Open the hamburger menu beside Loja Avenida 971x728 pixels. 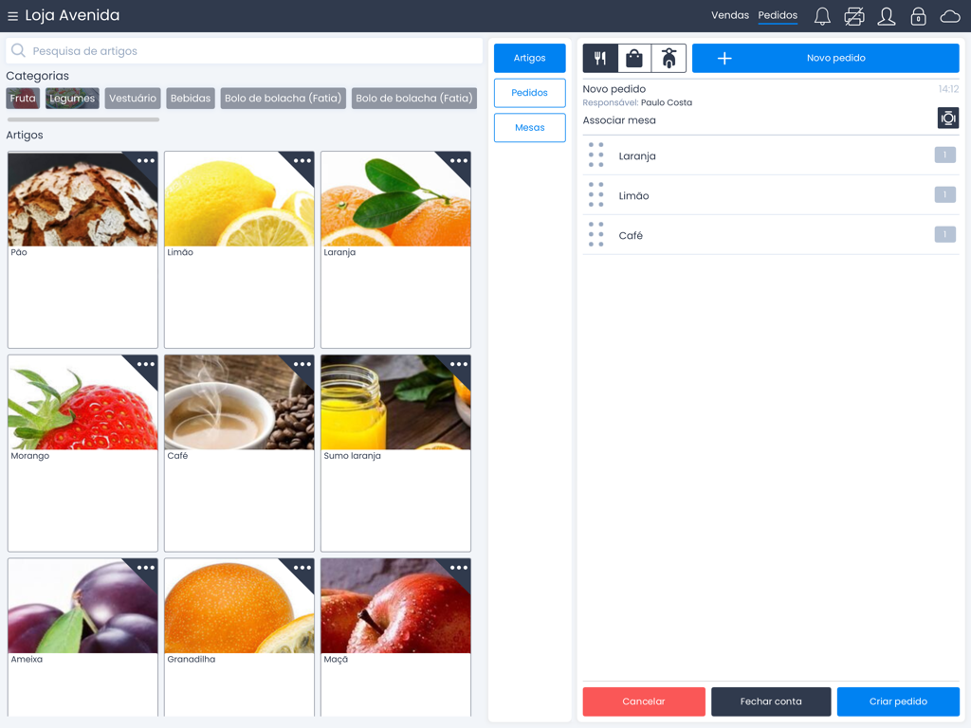click(x=14, y=15)
